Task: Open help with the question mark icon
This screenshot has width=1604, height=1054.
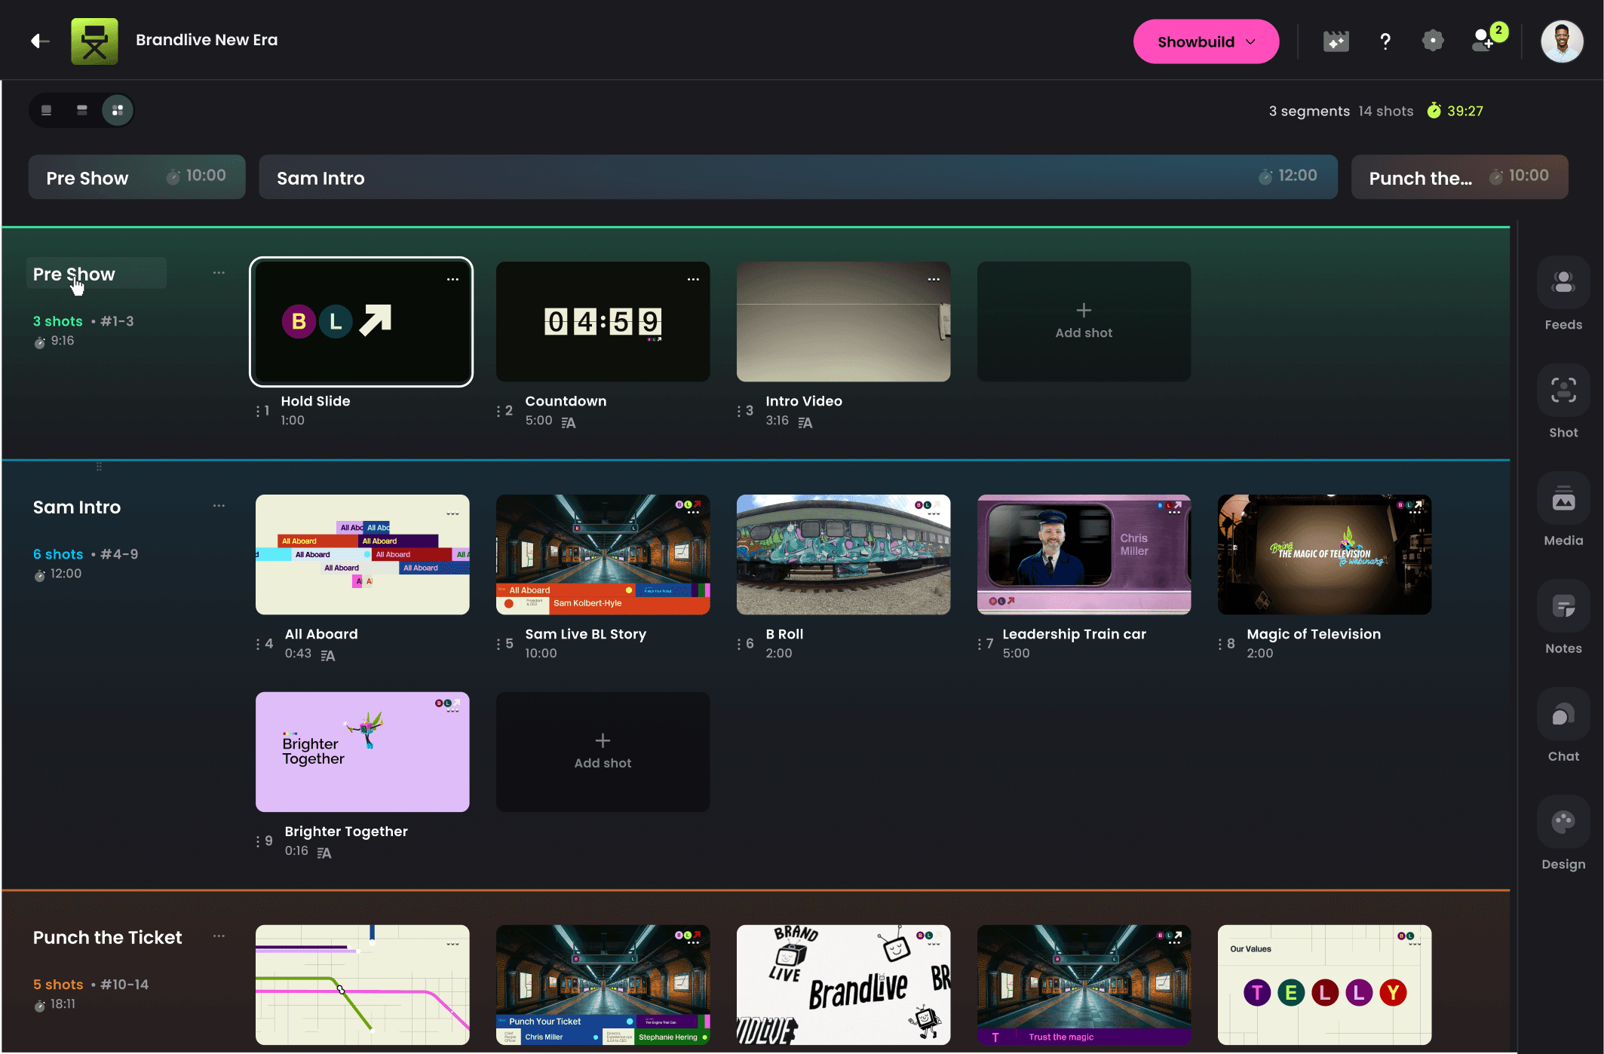Action: 1385,41
